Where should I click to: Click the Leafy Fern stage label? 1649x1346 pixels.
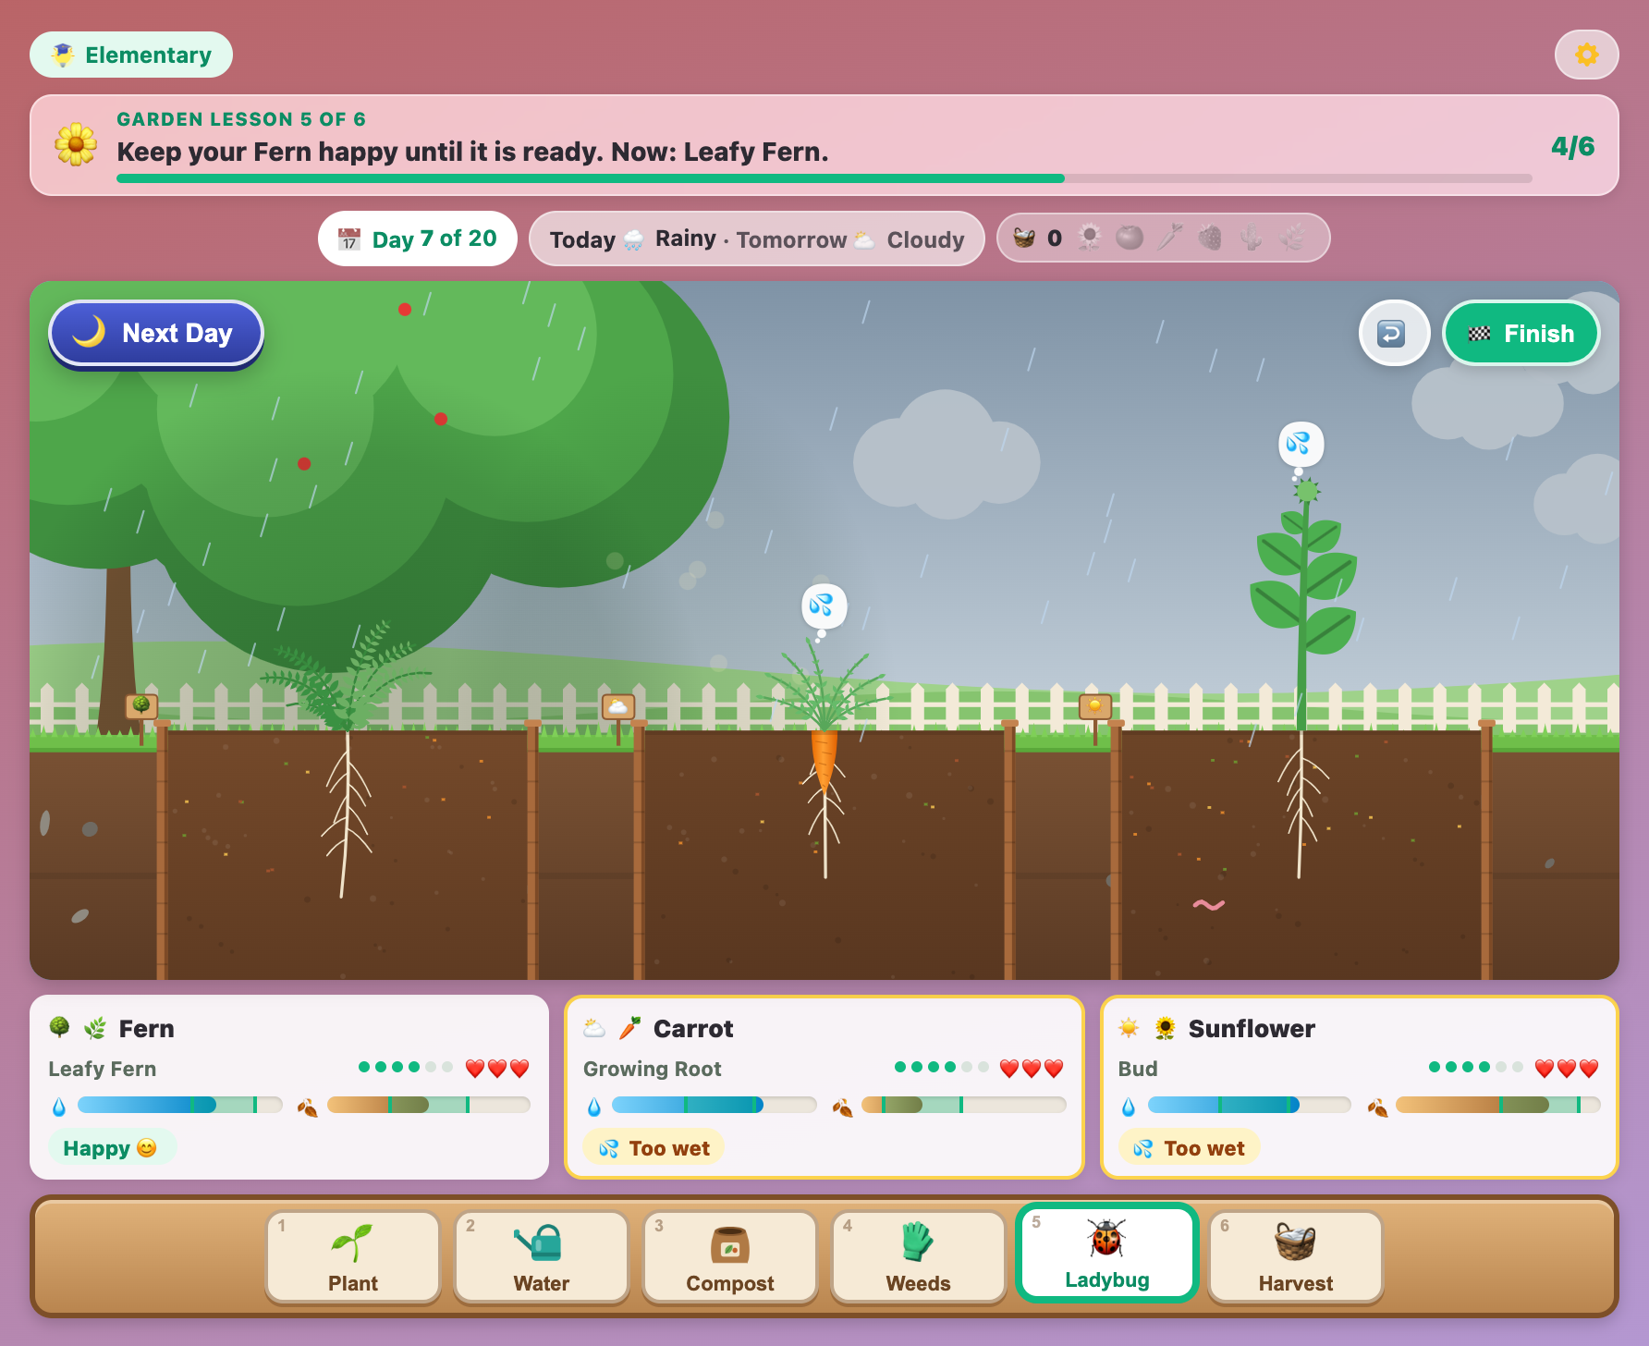point(103,1069)
